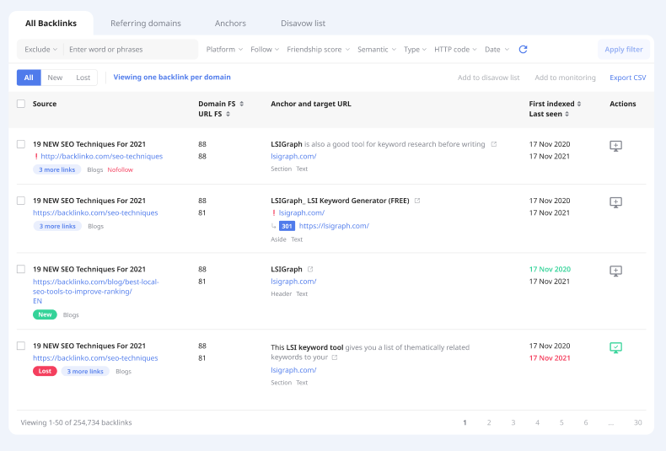Expand the Friendship score dropdown
This screenshot has width=666, height=451.
318,50
